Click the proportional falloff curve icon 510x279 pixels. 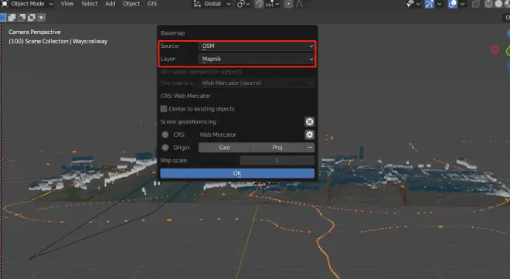tap(299, 4)
